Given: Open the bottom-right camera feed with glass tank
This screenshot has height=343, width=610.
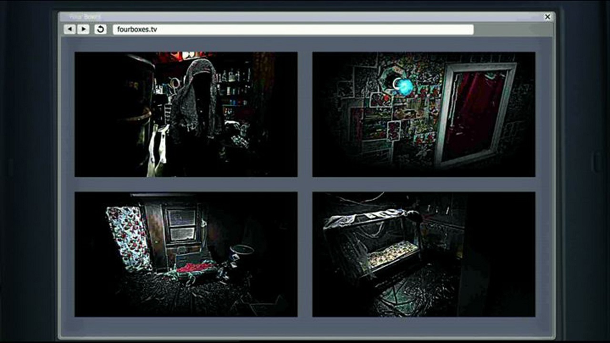Looking at the screenshot, I should [x=423, y=254].
